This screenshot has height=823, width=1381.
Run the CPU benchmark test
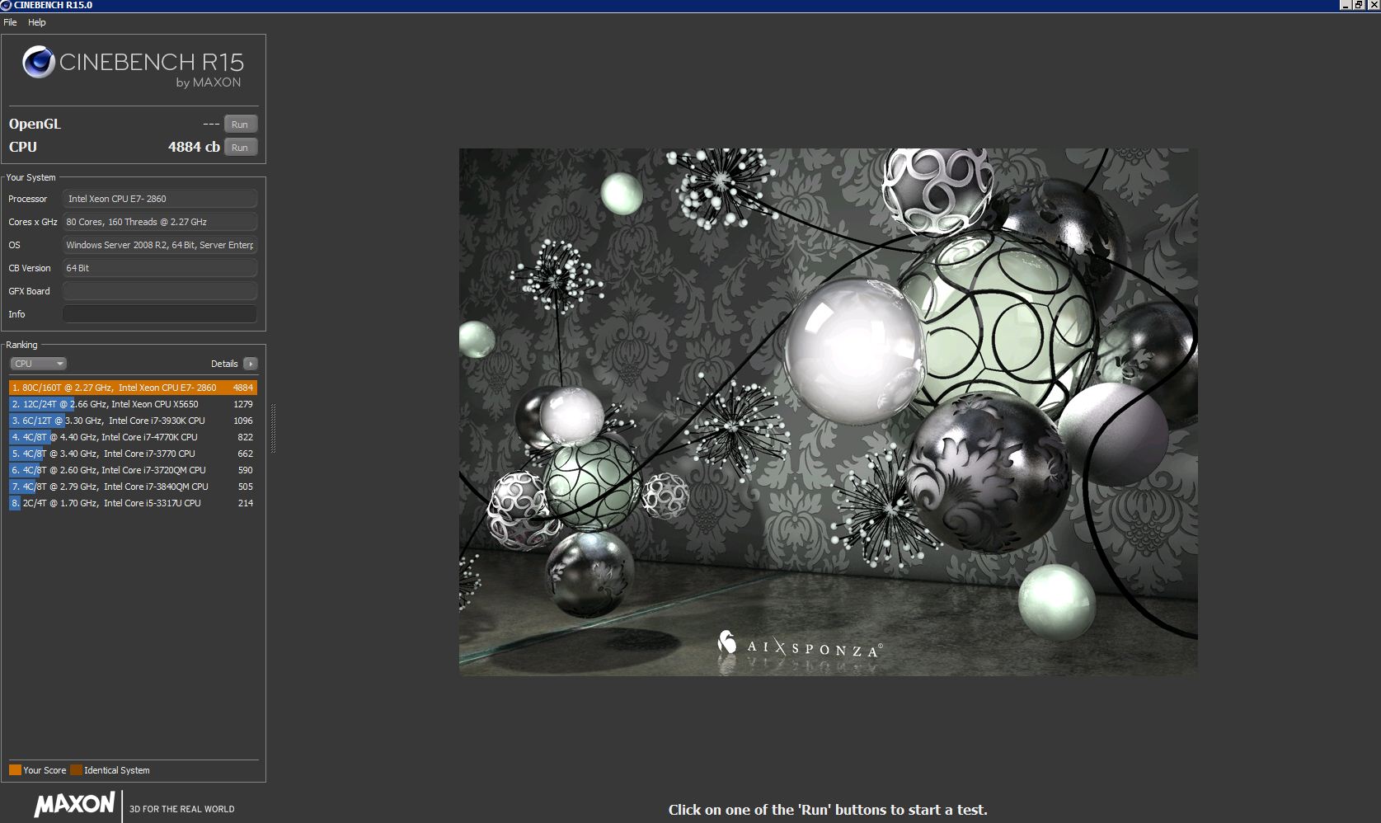240,148
